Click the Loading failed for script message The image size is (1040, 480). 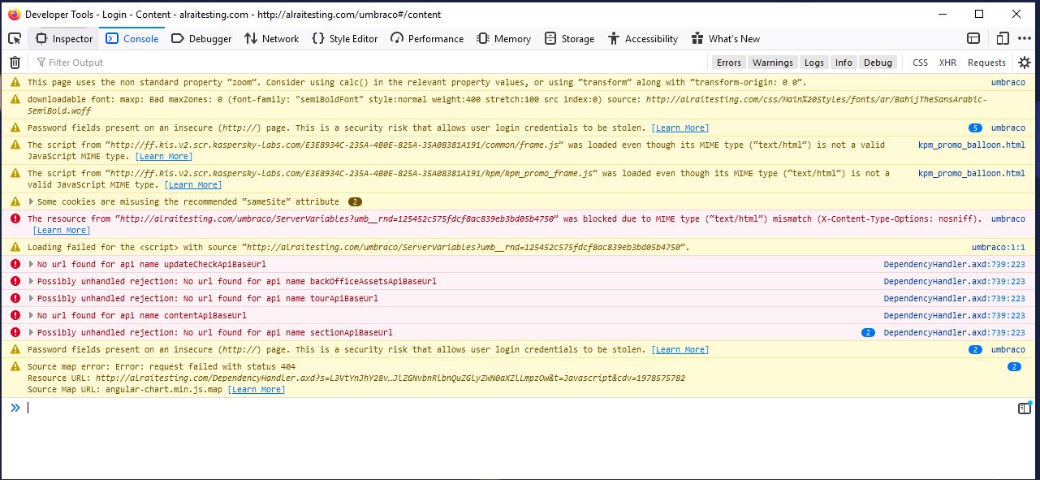pyautogui.click(x=359, y=247)
